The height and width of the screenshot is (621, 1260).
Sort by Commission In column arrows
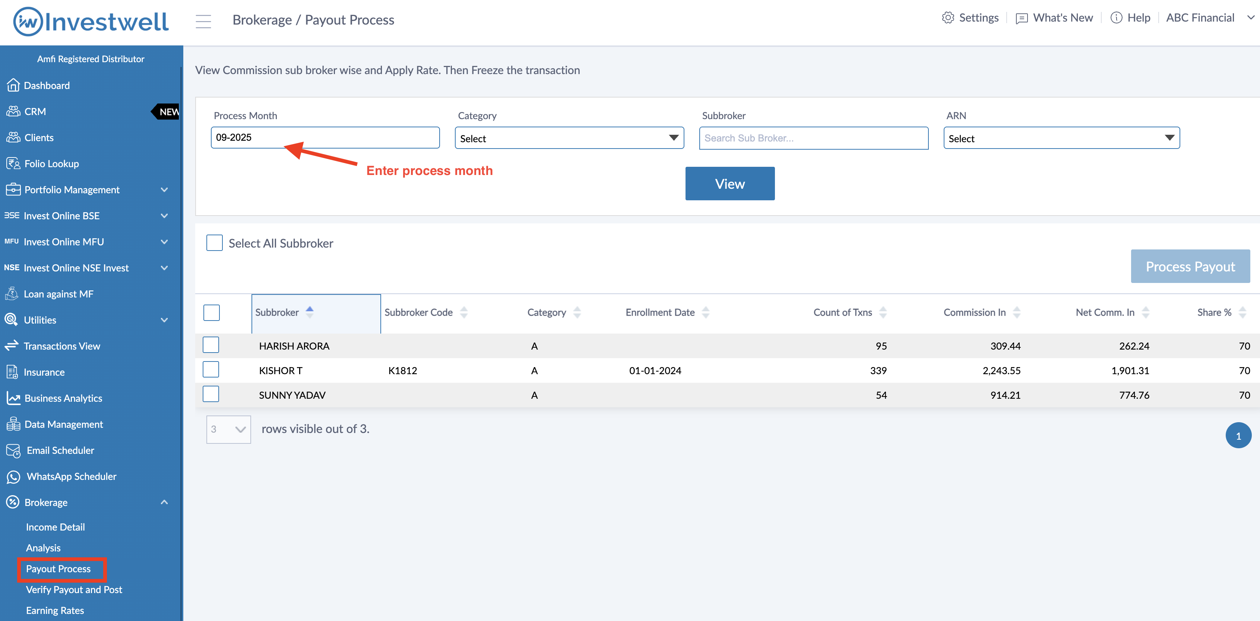tap(1016, 312)
